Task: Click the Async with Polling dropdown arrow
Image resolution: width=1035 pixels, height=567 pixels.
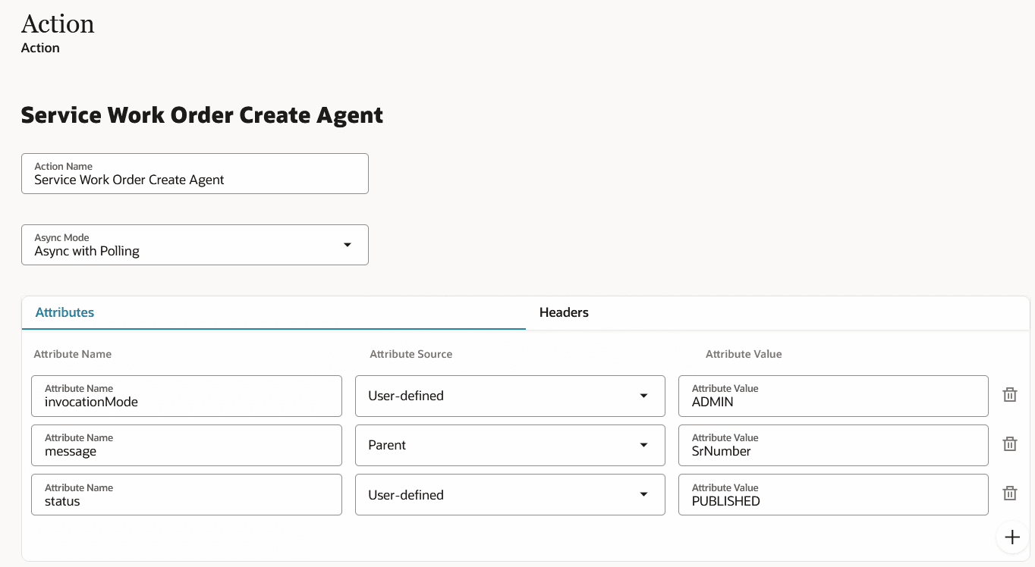Action: point(348,244)
